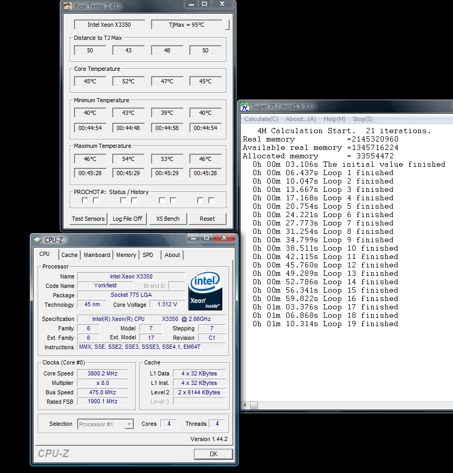Click the Real Temp title bar icon
Viewport: 453px width, 473px height.
click(68, 6)
